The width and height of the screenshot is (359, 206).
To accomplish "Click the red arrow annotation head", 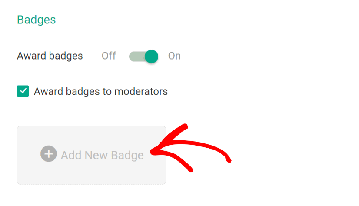I will click(x=156, y=151).
